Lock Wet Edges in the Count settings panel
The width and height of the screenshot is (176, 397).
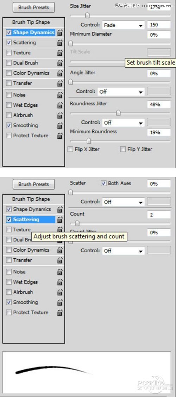tap(60, 282)
